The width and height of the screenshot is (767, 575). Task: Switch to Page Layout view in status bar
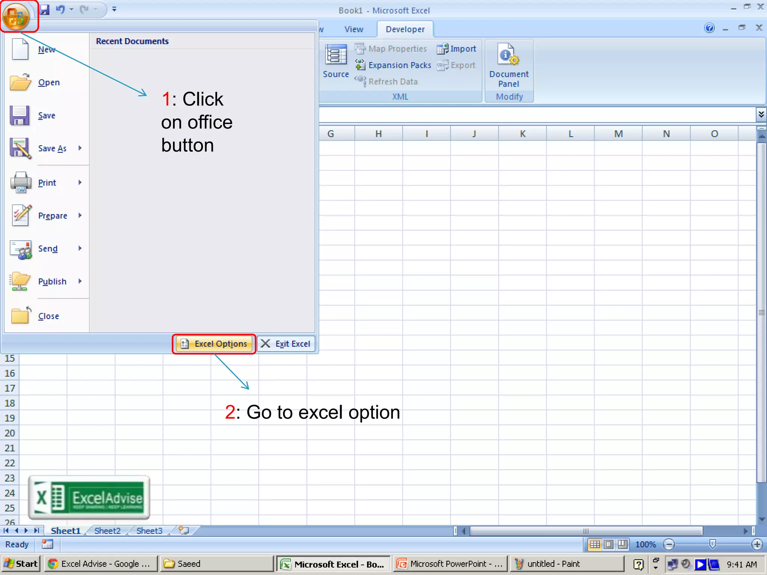[609, 544]
